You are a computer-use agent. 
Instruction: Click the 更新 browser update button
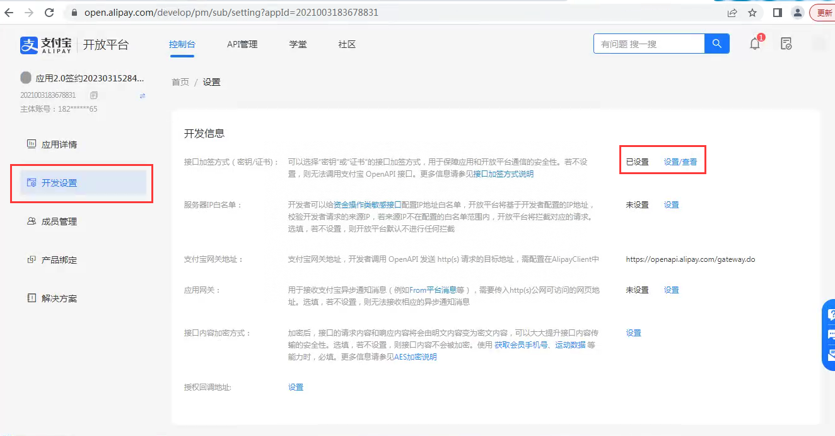(823, 13)
